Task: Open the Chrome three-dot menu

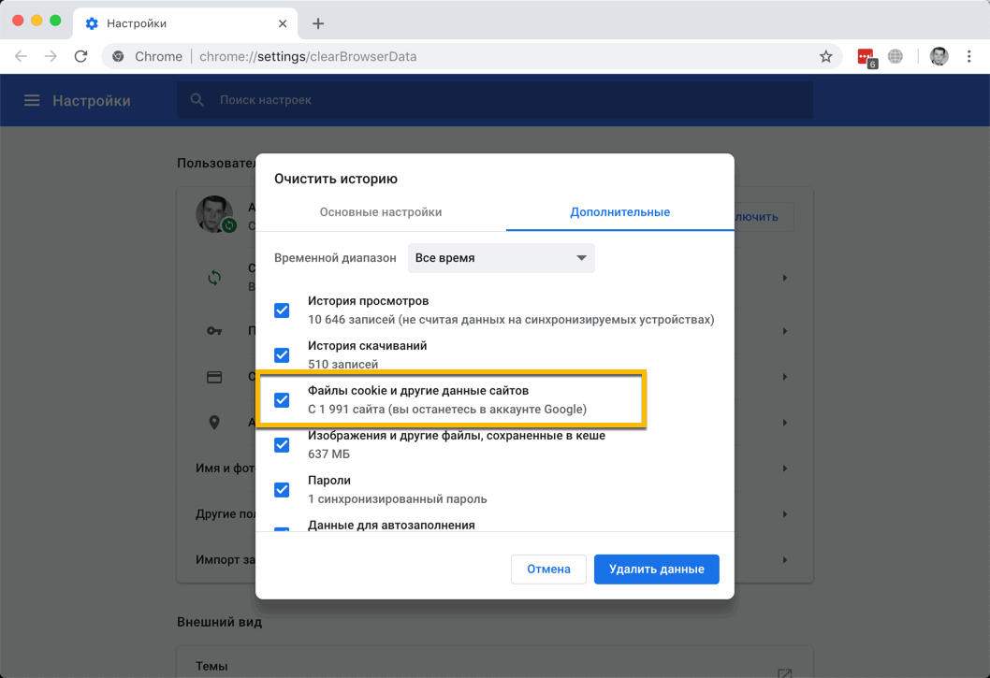Action: (969, 56)
